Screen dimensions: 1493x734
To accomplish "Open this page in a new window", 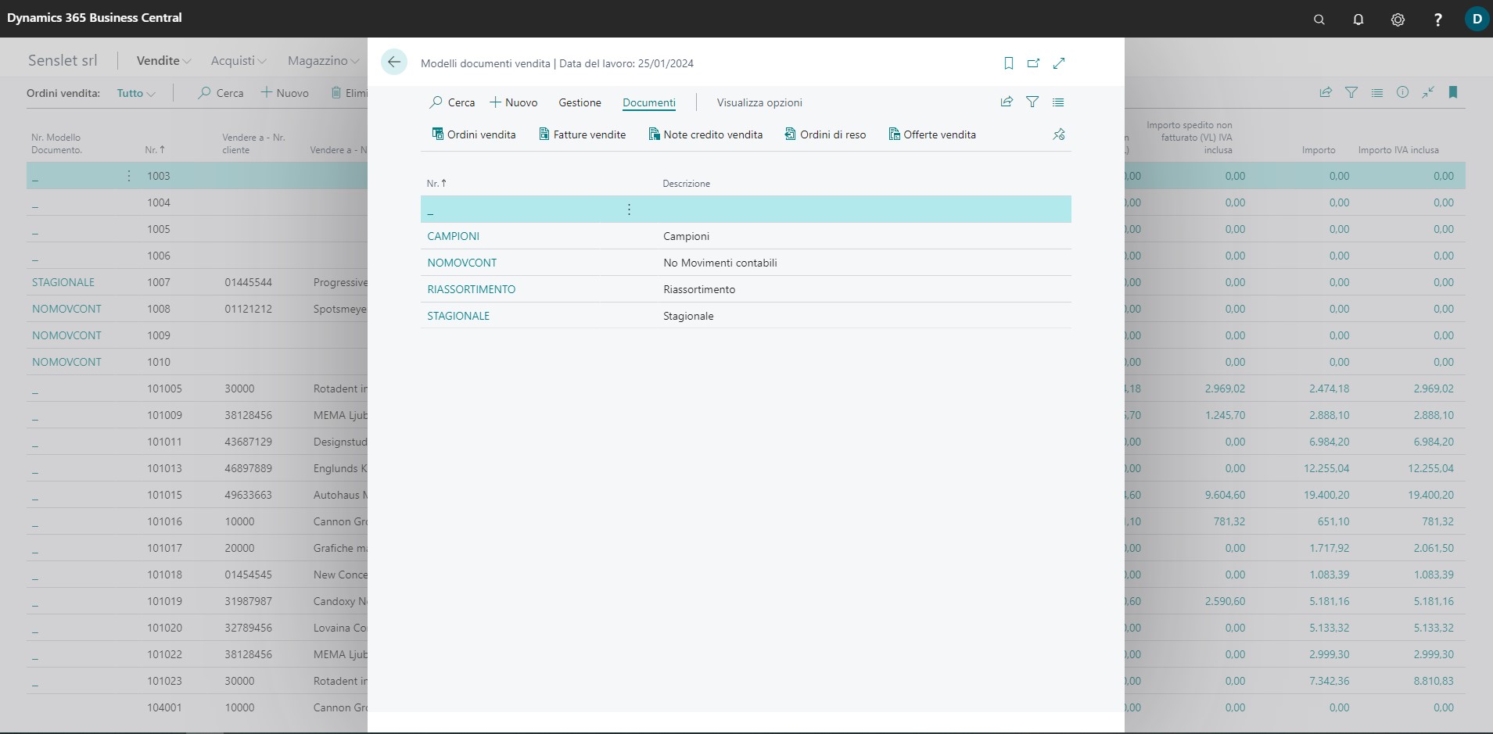I will (x=1033, y=63).
